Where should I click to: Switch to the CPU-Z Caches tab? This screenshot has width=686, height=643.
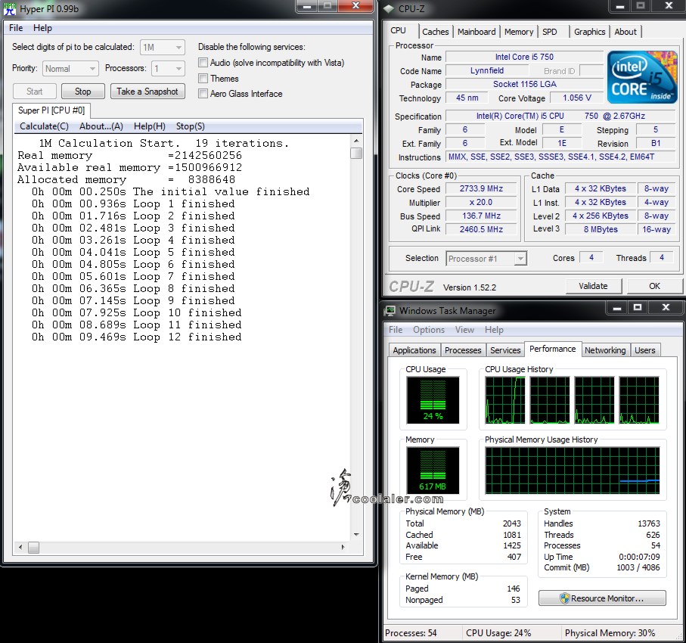[x=436, y=32]
